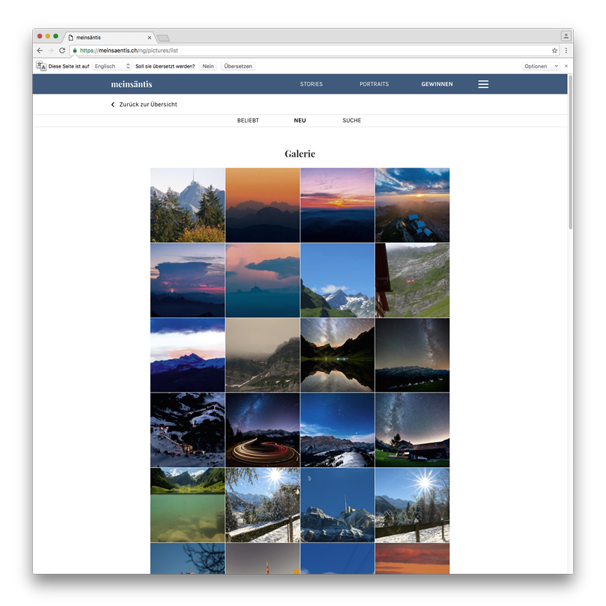606x606 pixels.
Task: Click the page vertical scrollbar
Action: click(x=570, y=152)
